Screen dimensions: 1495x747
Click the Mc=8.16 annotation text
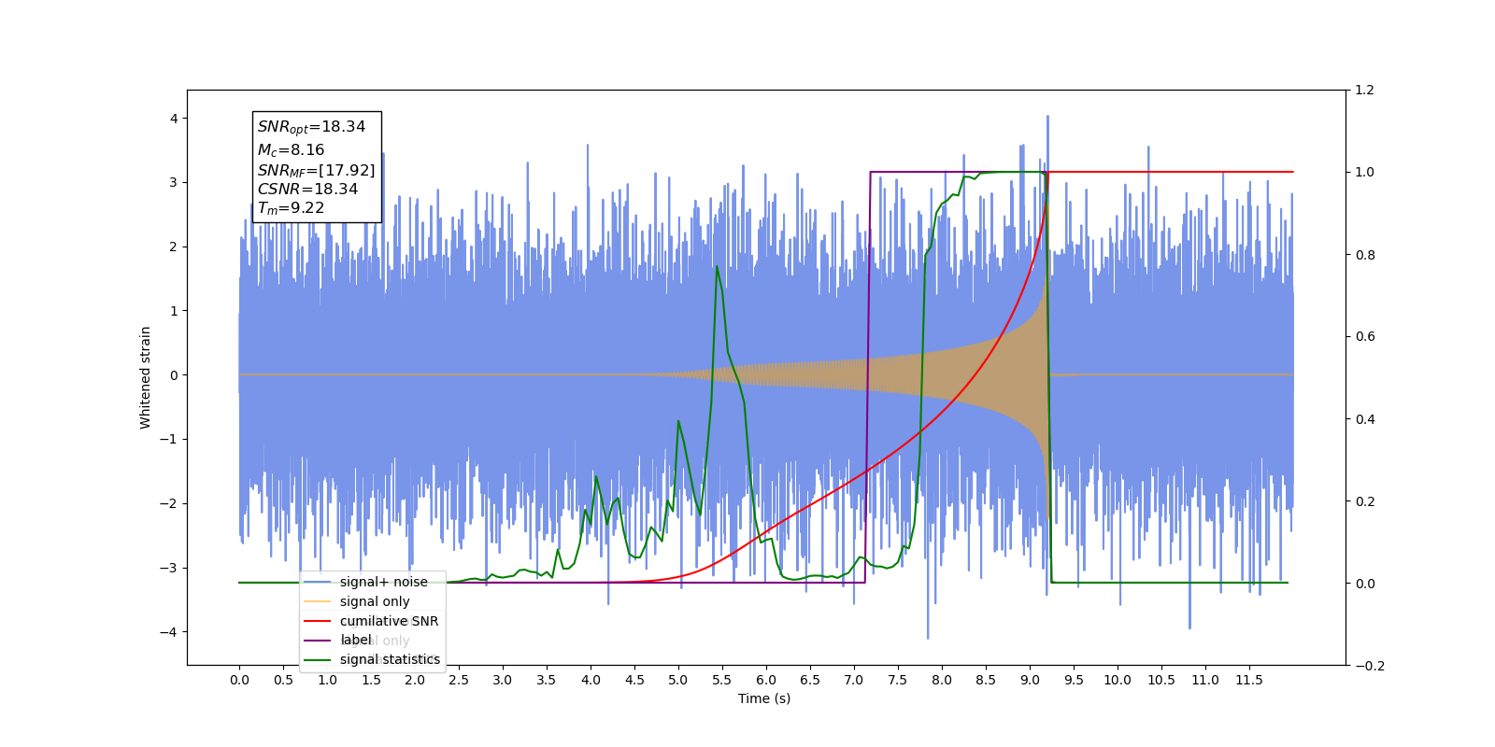point(292,149)
